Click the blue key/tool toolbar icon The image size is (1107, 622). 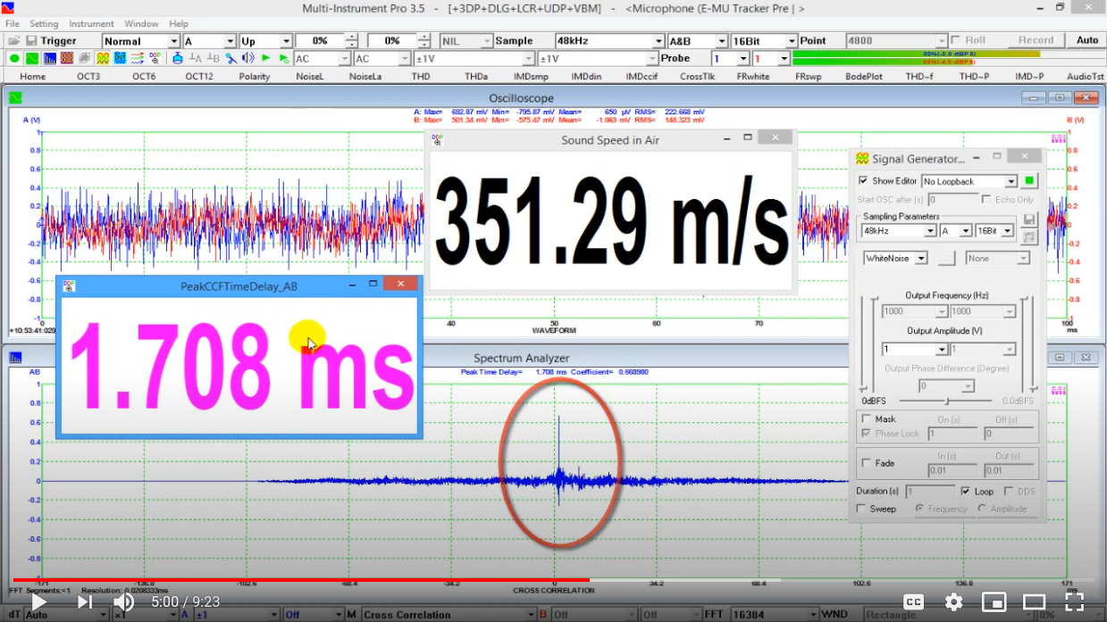coord(231,58)
